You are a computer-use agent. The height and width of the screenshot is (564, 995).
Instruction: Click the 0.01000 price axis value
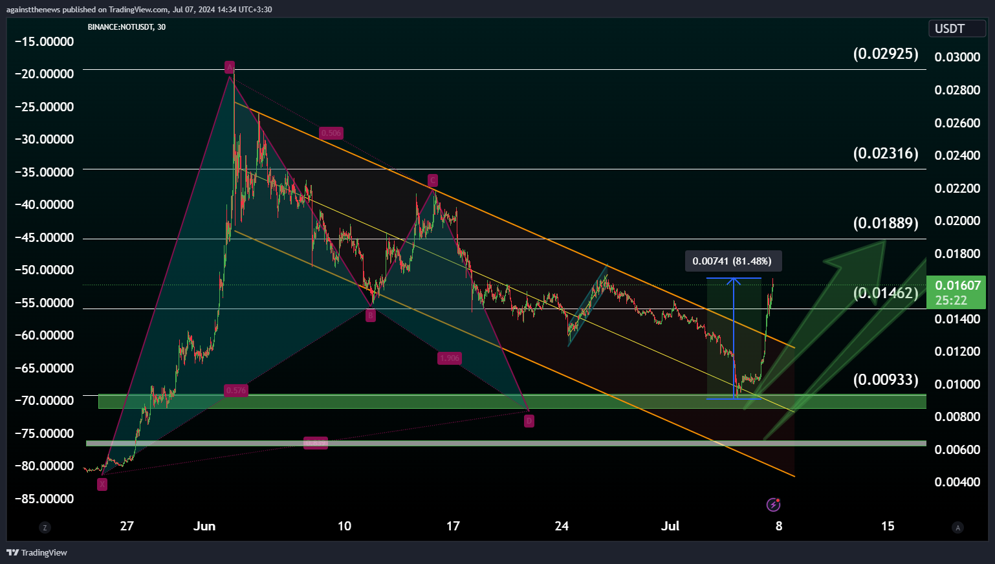(957, 384)
